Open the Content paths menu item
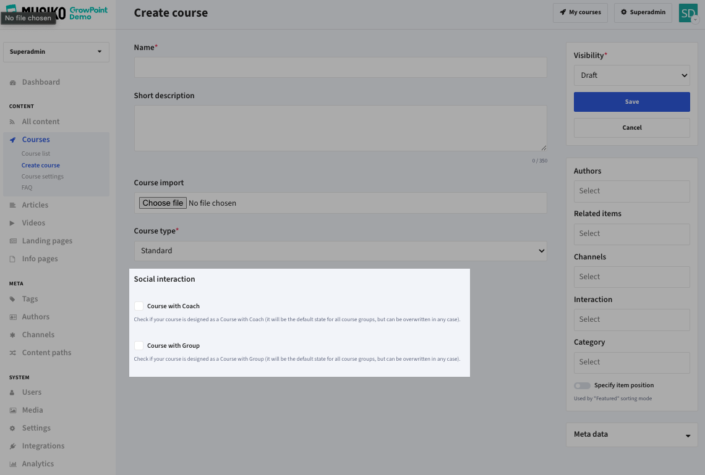Image resolution: width=705 pixels, height=475 pixels. (x=47, y=353)
